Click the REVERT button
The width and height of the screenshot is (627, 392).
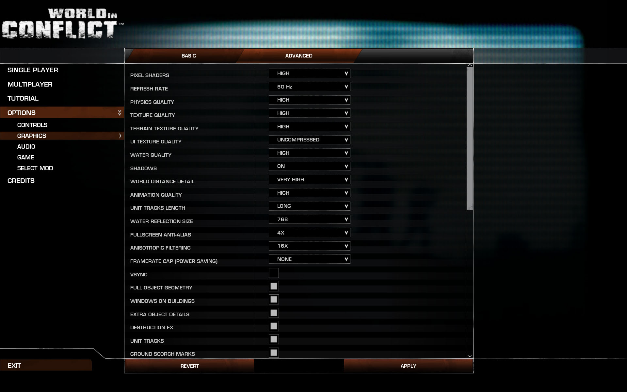pyautogui.click(x=189, y=366)
